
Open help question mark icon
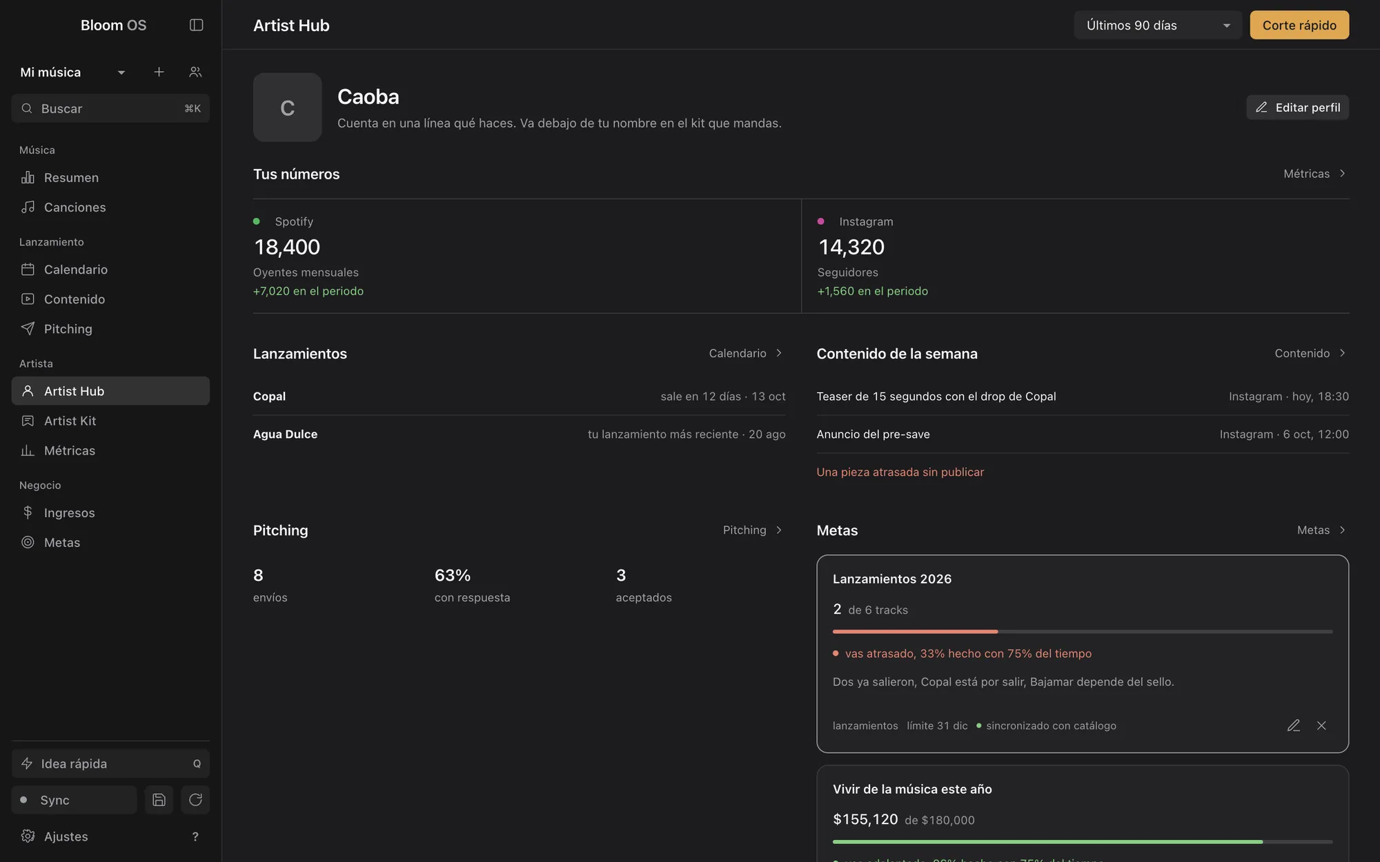coord(195,836)
